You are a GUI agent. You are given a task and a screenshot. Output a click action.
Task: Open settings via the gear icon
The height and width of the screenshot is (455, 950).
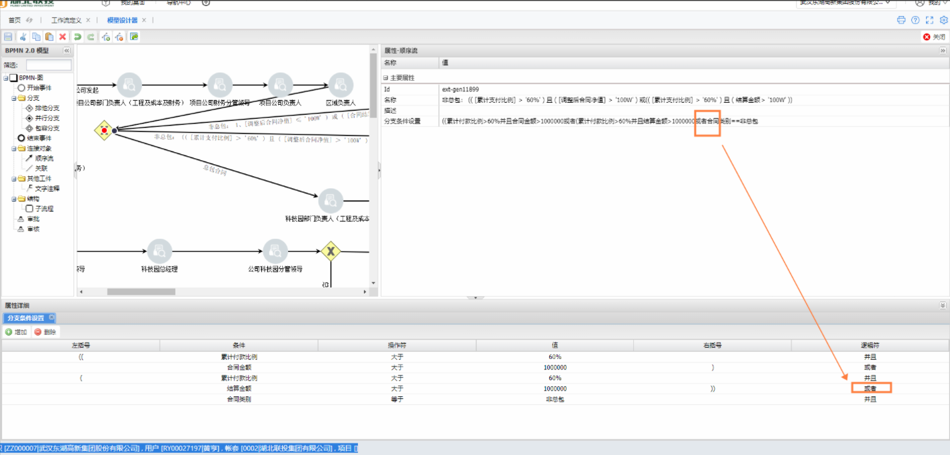(x=944, y=20)
